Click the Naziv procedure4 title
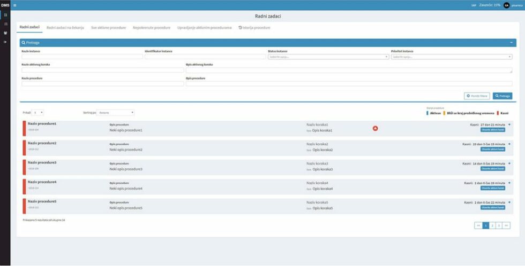This screenshot has height=266, width=525. [42, 182]
